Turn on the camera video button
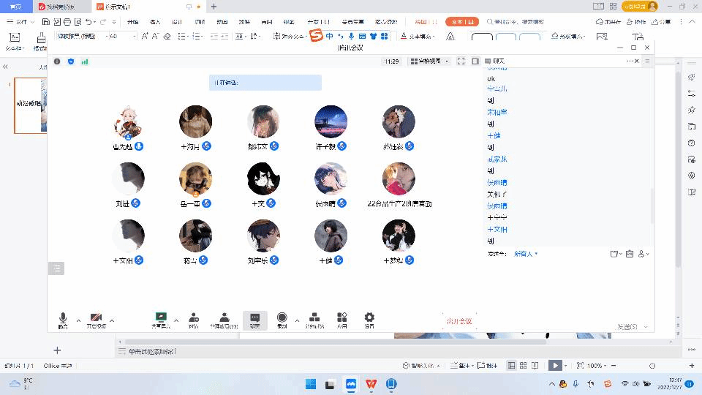Screen dimensions: 702x395 (x=96, y=319)
